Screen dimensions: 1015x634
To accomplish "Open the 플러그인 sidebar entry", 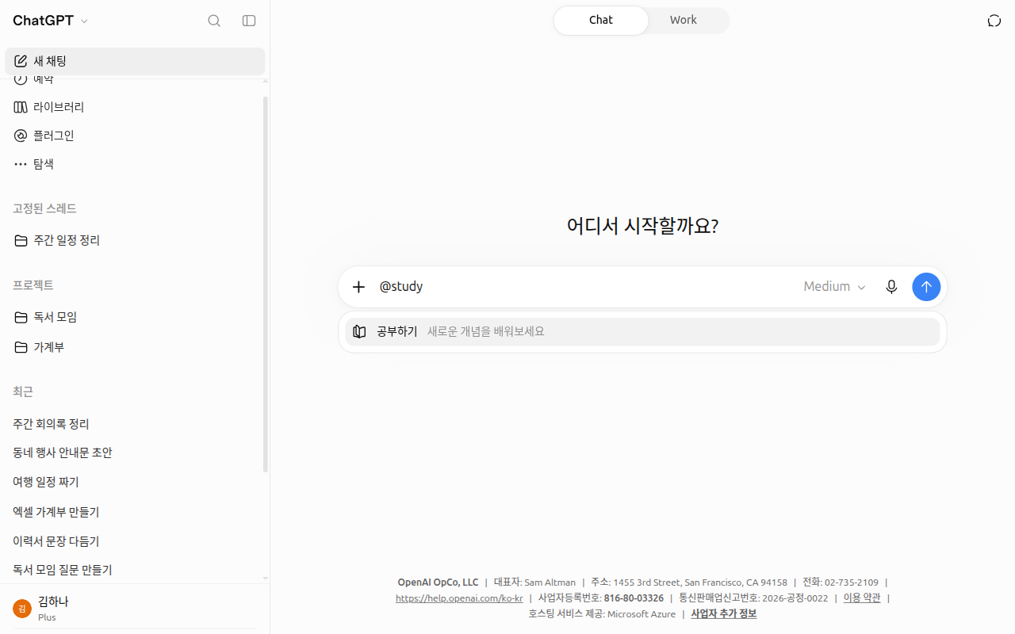I will coord(135,136).
